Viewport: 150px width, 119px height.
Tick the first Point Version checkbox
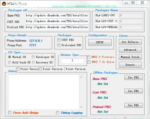point(18,69)
